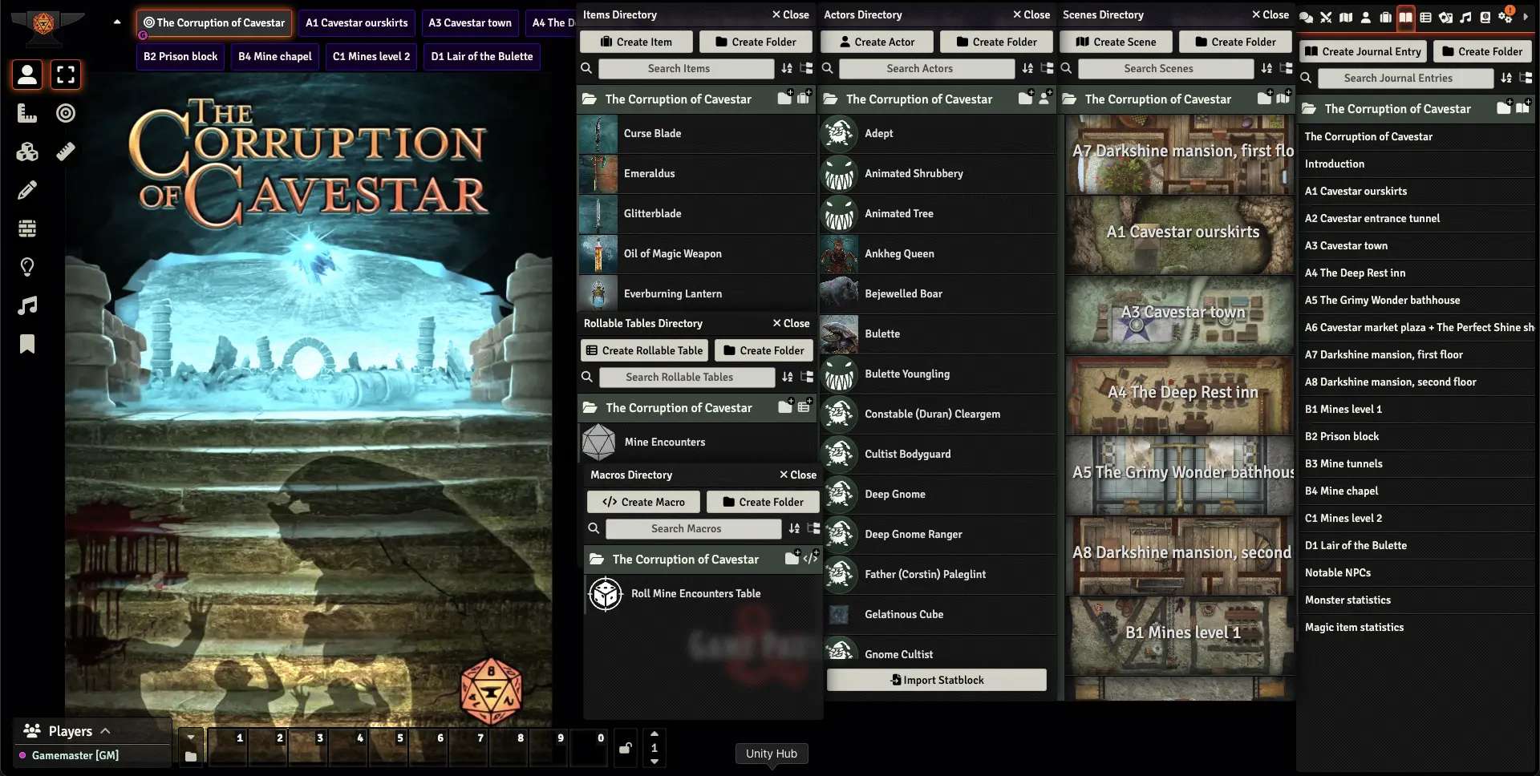Toggle sort mode in Macros Directory
The width and height of the screenshot is (1540, 776).
click(794, 529)
